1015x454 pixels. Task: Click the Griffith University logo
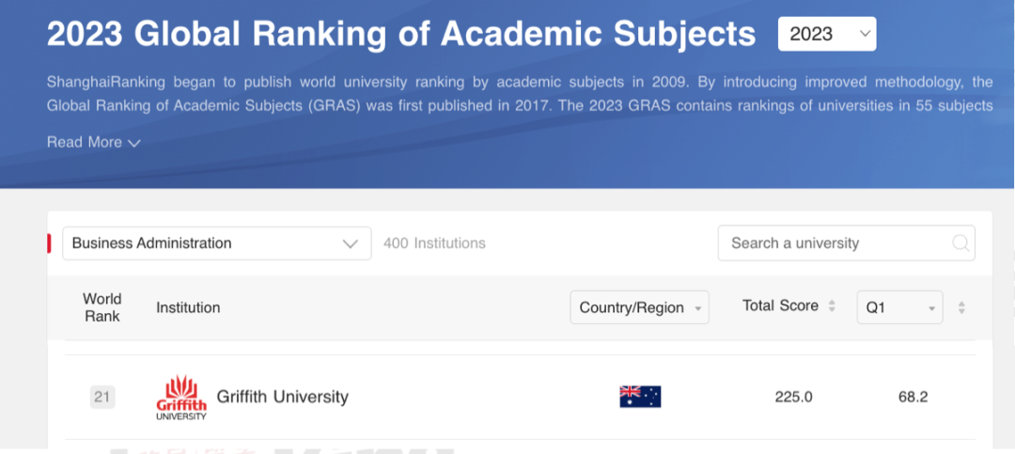181,397
